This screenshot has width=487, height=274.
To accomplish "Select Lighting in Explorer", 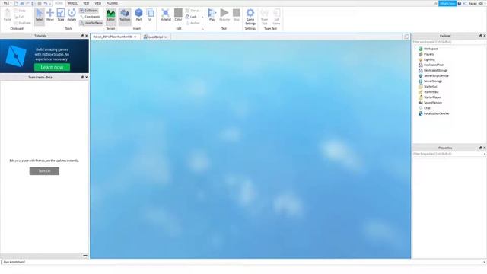I will (429, 59).
